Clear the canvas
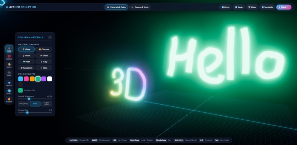 pos(252,7)
